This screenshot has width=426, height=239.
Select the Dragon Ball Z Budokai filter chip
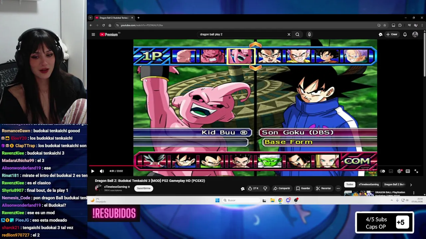(395, 185)
